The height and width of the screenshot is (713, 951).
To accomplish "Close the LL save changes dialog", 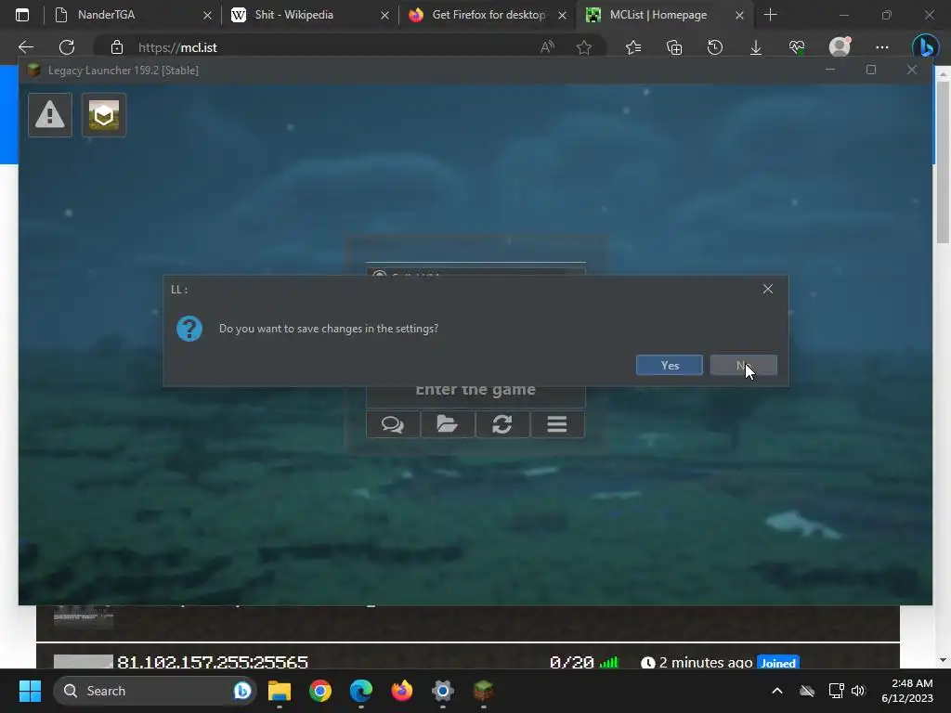I will coord(768,290).
